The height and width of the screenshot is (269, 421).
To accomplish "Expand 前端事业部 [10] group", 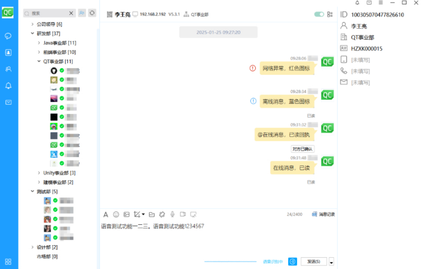I will pyautogui.click(x=39, y=52).
